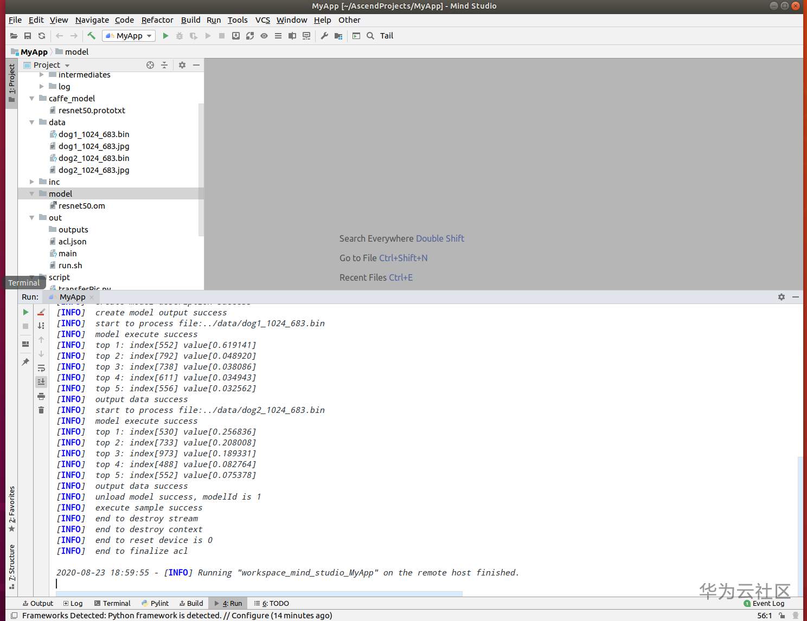Switch to the Pylint tool tab
Image resolution: width=807 pixels, height=621 pixels.
click(155, 603)
